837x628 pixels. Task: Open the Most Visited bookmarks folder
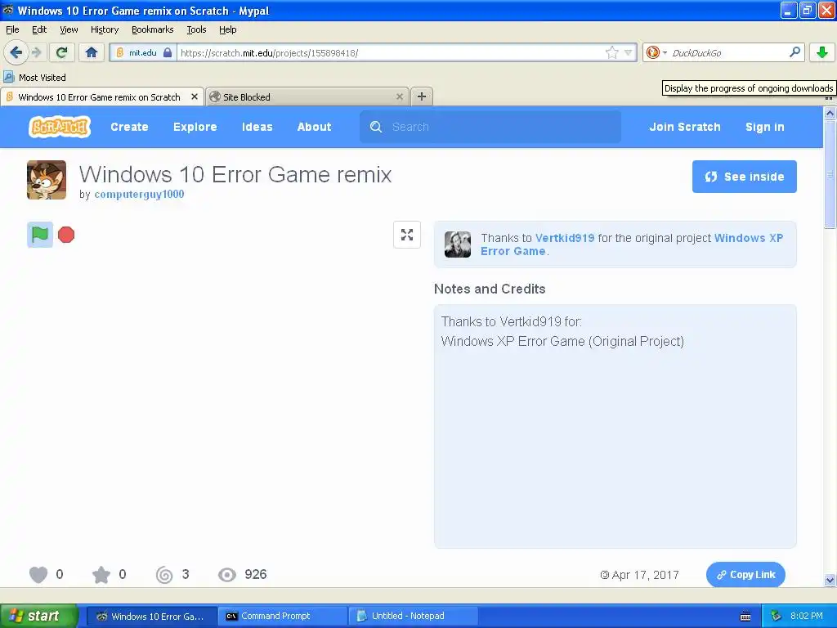(35, 78)
